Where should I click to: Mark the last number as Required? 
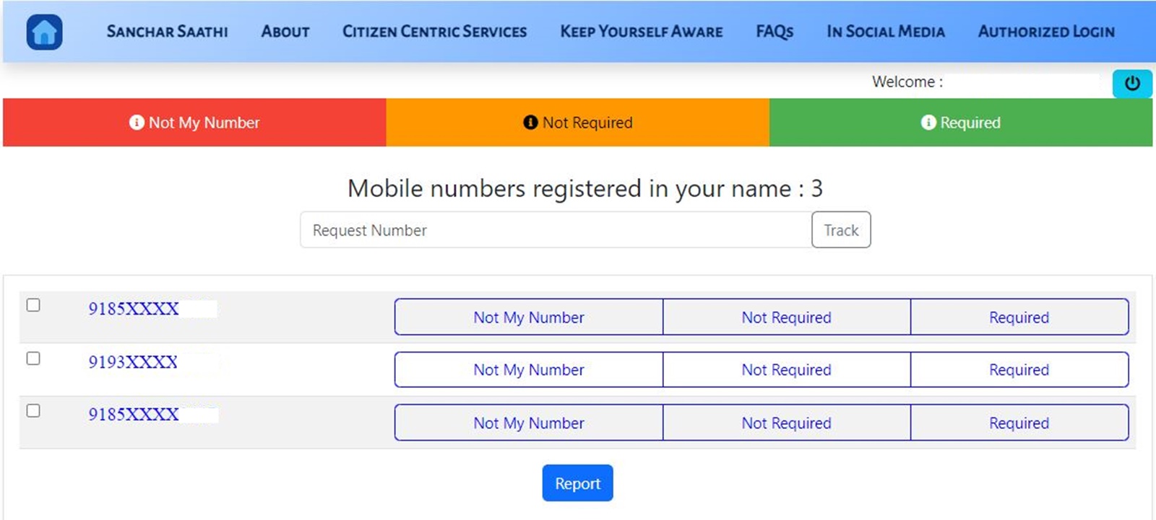1019,423
